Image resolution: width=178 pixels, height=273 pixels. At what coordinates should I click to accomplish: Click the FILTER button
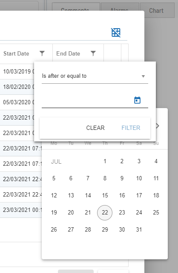click(131, 128)
